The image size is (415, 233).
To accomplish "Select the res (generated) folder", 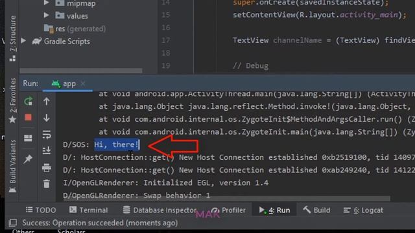I will point(75,28).
